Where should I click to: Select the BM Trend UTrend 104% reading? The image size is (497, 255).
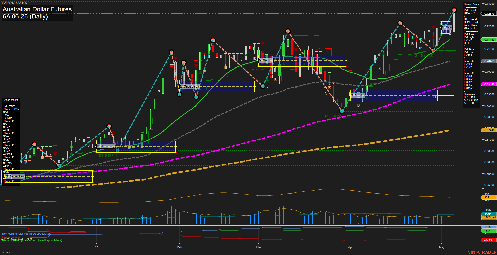click(11, 108)
